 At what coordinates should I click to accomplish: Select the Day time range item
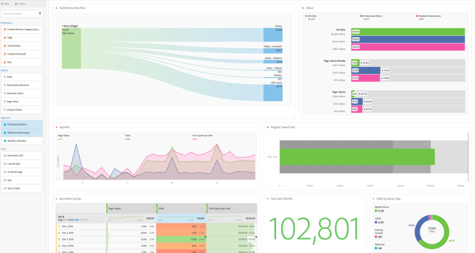22,180
